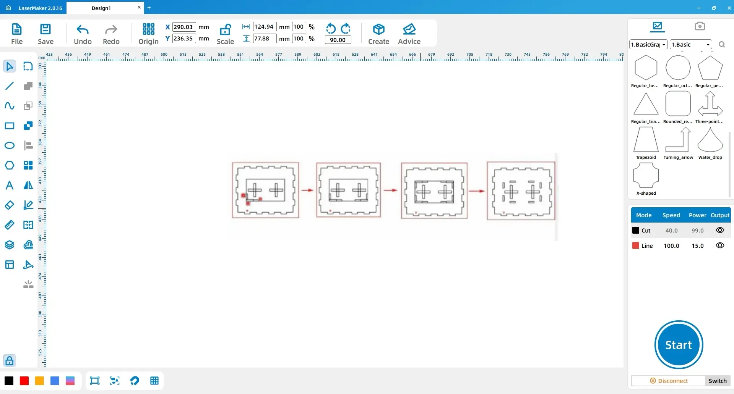The height and width of the screenshot is (394, 734).
Task: Edit the X position field
Action: 184,27
